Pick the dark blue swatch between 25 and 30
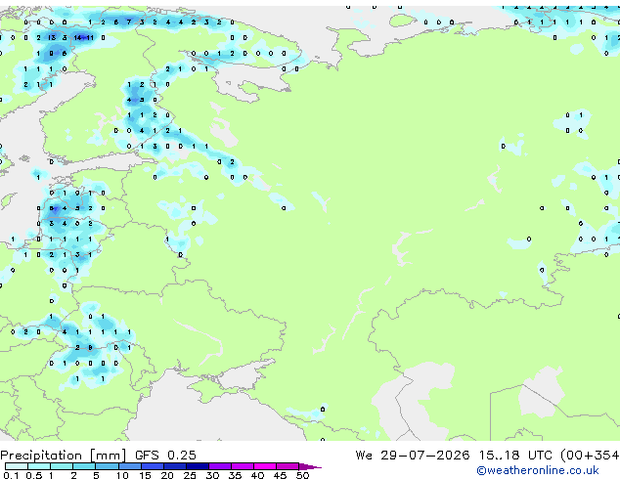 point(198,466)
